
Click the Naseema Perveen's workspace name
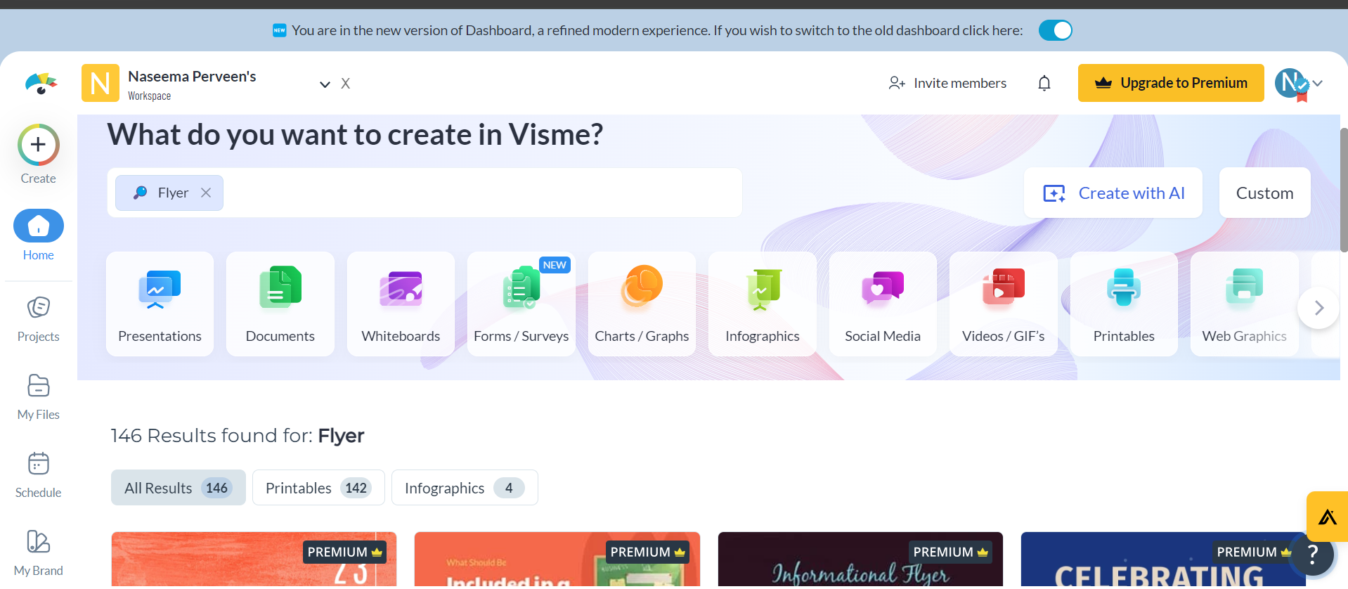192,76
